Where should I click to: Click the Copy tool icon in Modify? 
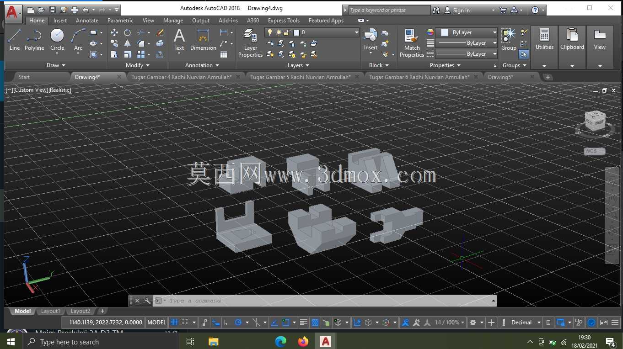point(114,43)
